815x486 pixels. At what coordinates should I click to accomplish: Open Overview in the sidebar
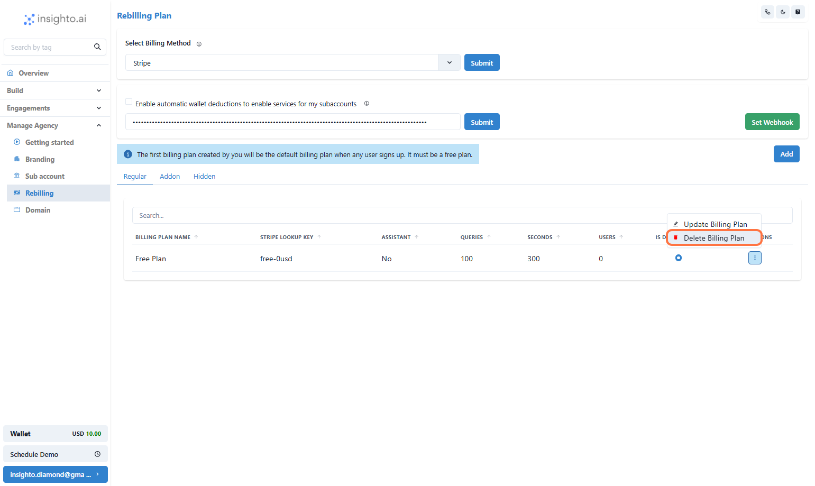(x=55, y=73)
